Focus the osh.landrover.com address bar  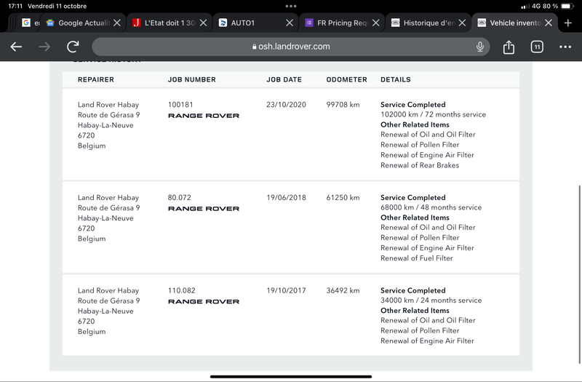[290, 47]
